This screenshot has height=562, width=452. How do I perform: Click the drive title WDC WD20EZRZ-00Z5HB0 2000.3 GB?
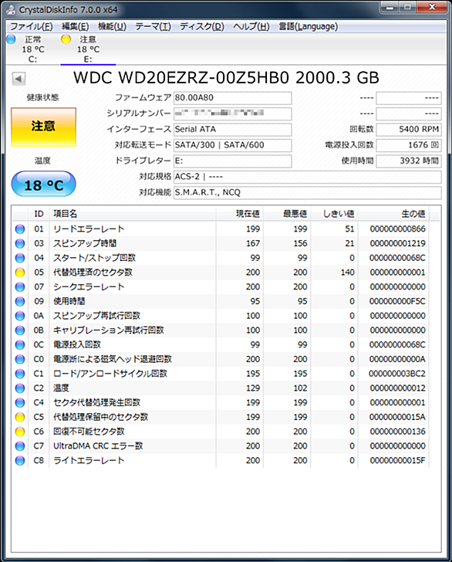[226, 78]
